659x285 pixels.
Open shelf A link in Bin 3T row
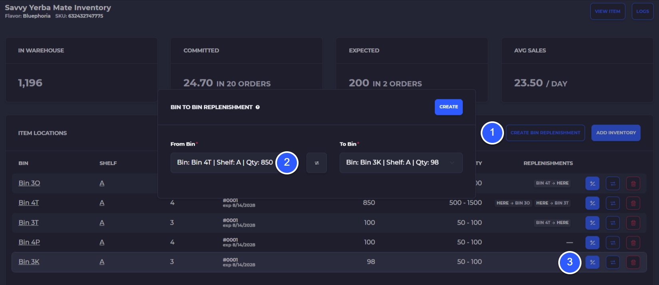pyautogui.click(x=102, y=222)
